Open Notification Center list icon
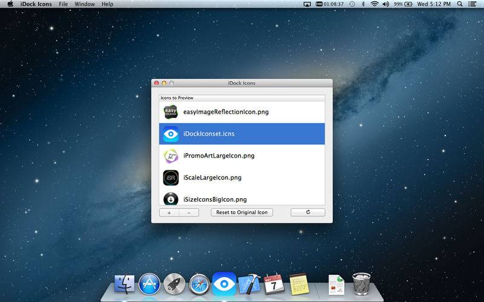This screenshot has width=484, height=302. [472, 4]
